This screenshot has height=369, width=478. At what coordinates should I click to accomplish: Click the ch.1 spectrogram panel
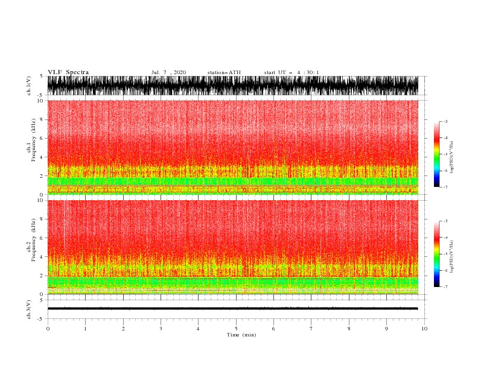point(233,147)
